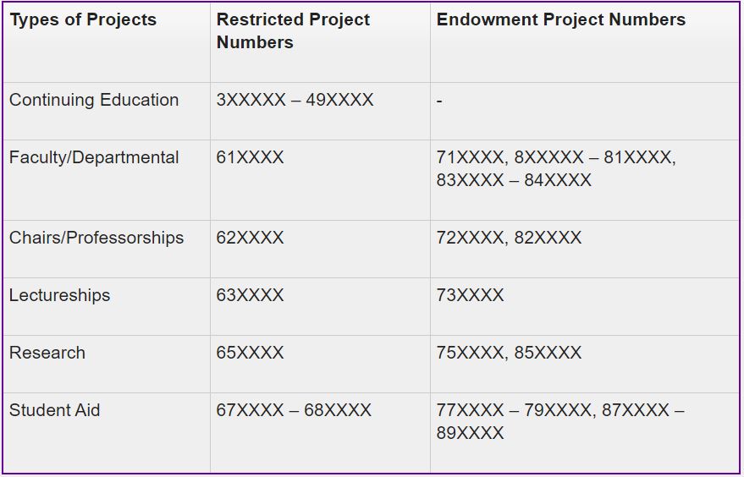744x477 pixels.
Task: Click the "67XXXX – 68XXXX" cell
Action: [x=294, y=411]
